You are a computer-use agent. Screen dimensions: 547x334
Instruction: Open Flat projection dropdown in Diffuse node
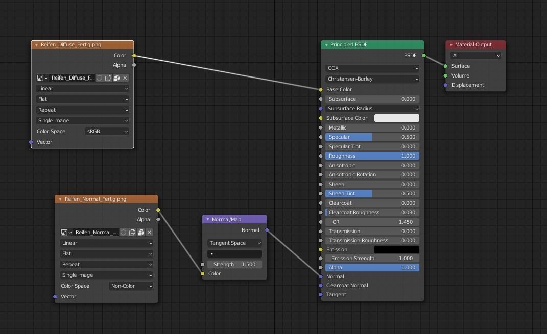tap(82, 99)
